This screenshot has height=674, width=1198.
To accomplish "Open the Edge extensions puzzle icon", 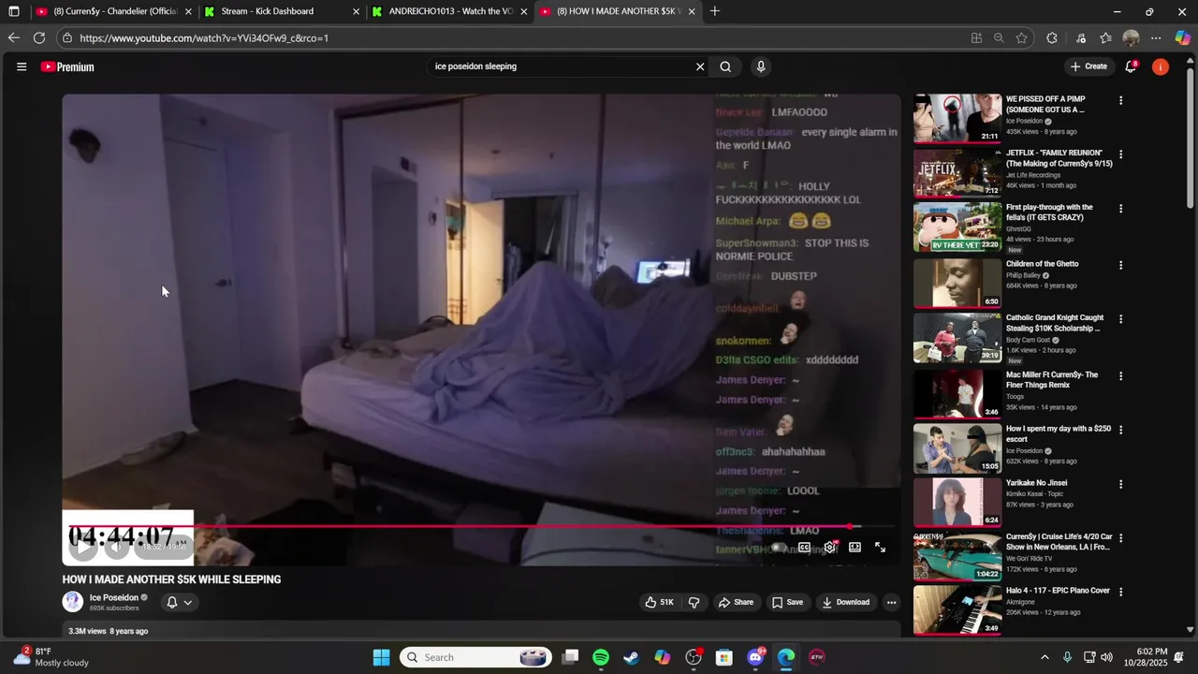I will pos(1052,38).
